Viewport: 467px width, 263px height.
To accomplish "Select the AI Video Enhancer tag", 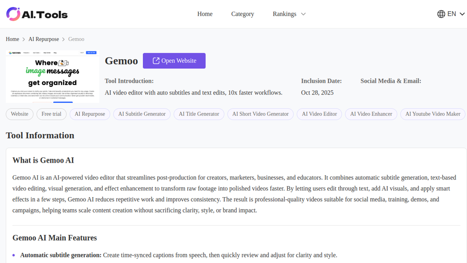I will point(371,114).
